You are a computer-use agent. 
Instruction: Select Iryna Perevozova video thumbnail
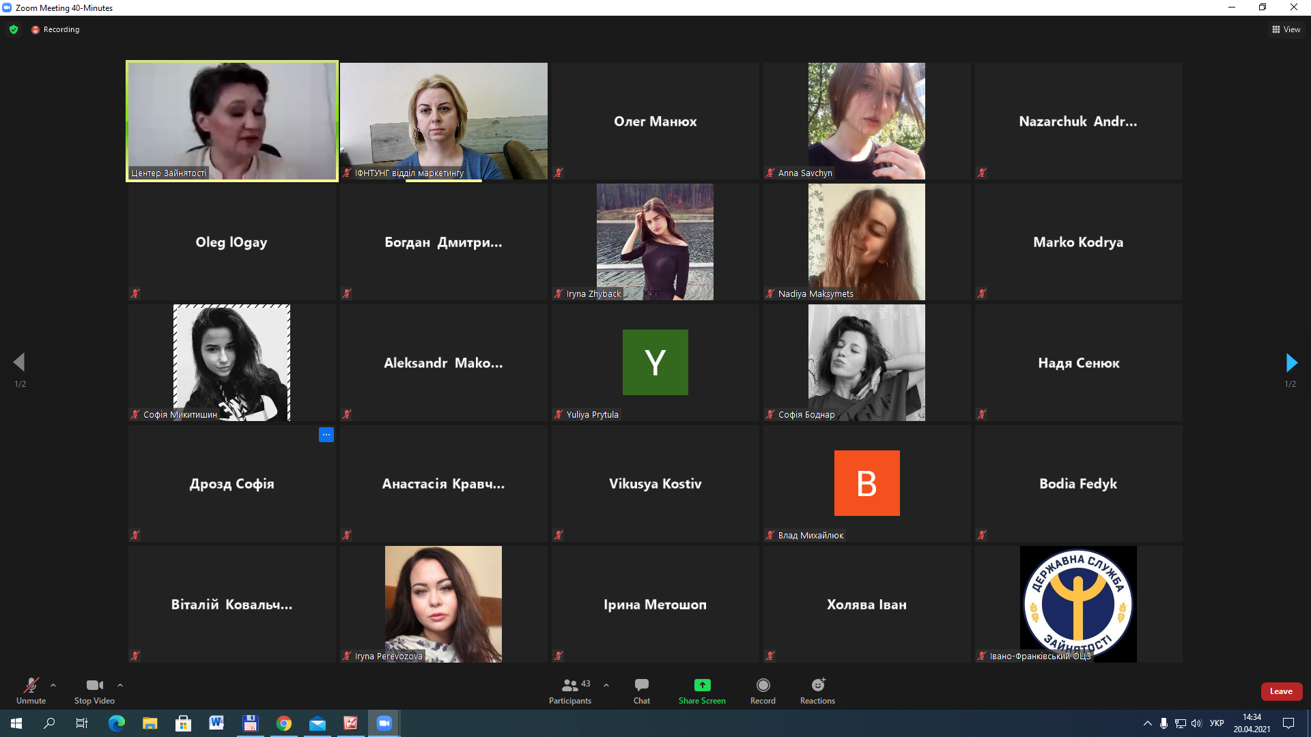[x=443, y=603]
